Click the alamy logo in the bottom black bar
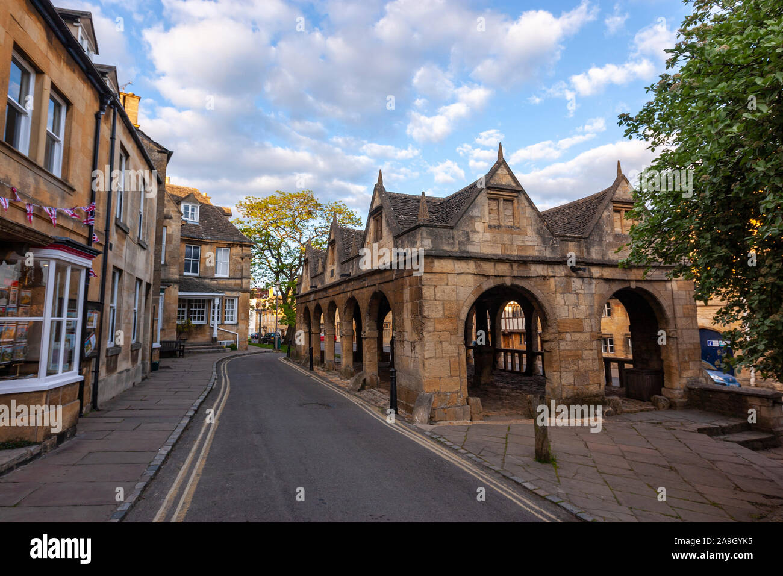783x576 pixels. [x=61, y=549]
